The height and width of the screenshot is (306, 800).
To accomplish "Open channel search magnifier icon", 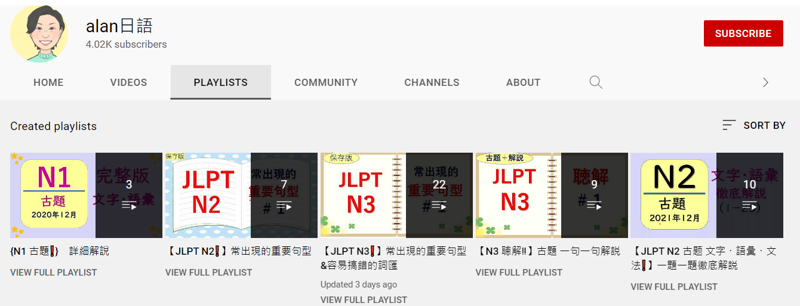I will pyautogui.click(x=596, y=82).
